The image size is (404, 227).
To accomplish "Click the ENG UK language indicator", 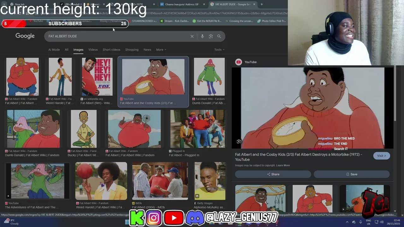I will [x=368, y=222].
